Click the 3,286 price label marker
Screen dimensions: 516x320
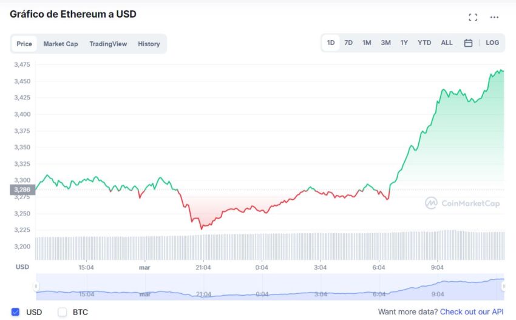coord(22,189)
